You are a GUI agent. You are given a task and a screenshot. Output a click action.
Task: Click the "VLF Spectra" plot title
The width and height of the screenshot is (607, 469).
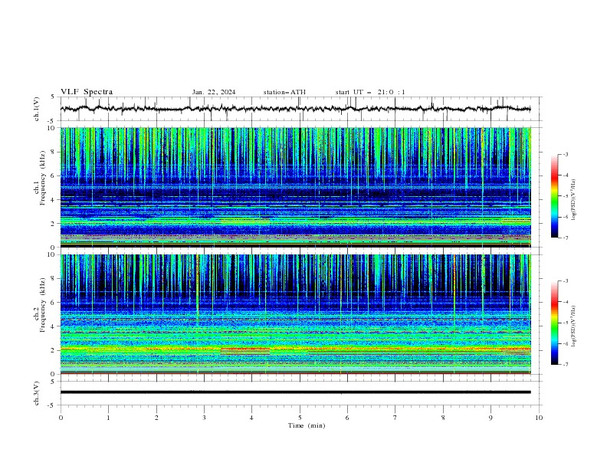coord(87,92)
